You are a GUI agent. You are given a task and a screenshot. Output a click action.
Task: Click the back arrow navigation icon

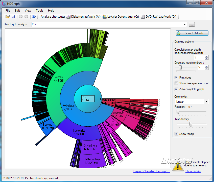pyautogui.click(x=20, y=17)
